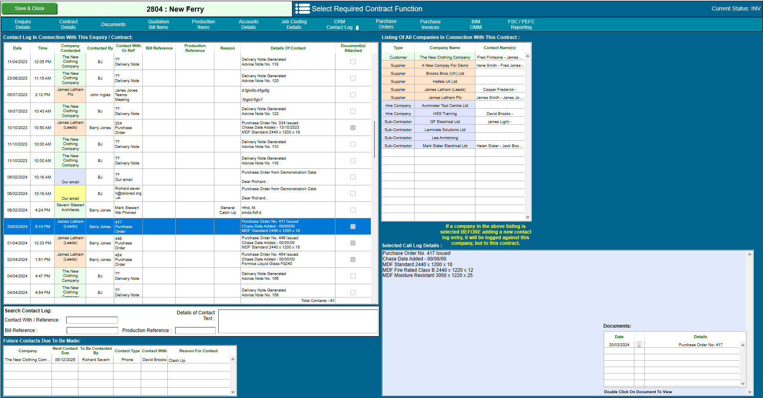Screen dimensions: 763x398
Task: Toggle document checkbox for Purchase Order 454 row
Action: (x=353, y=260)
